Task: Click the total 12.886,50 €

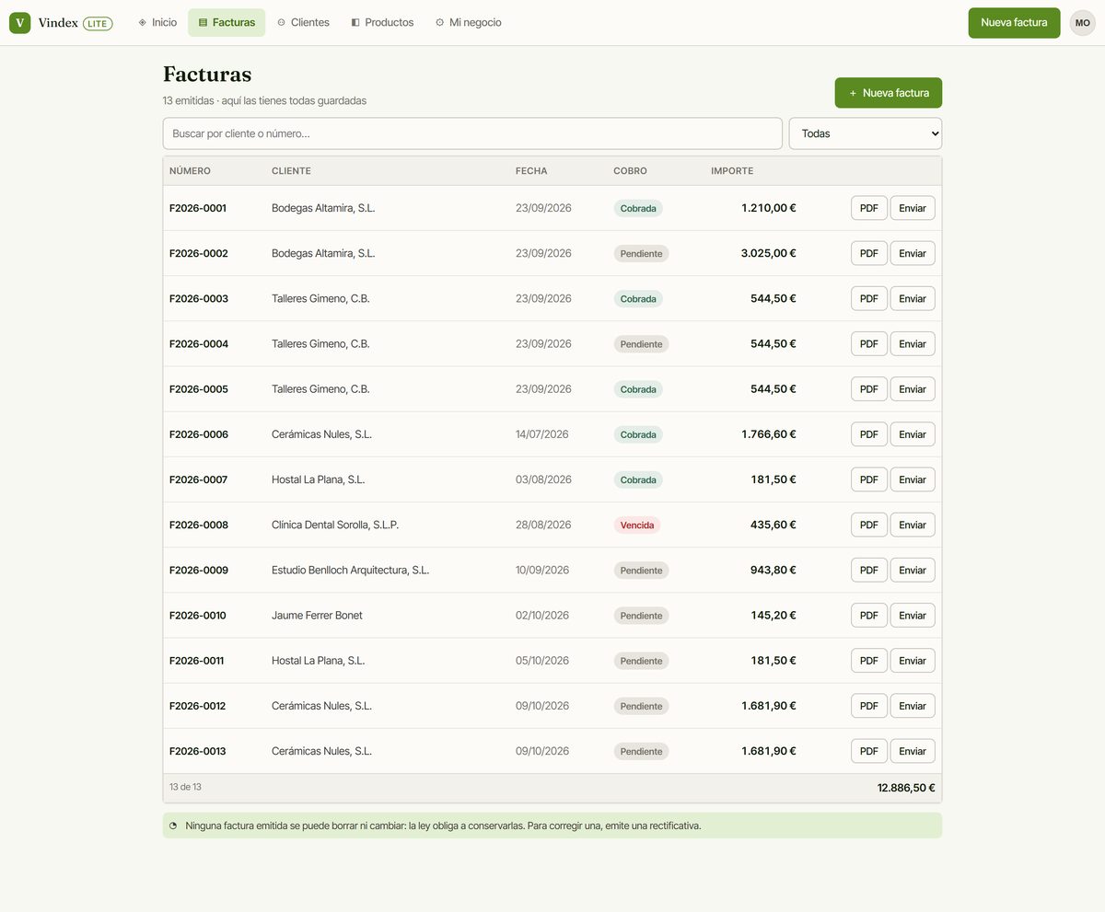Action: 906,788
